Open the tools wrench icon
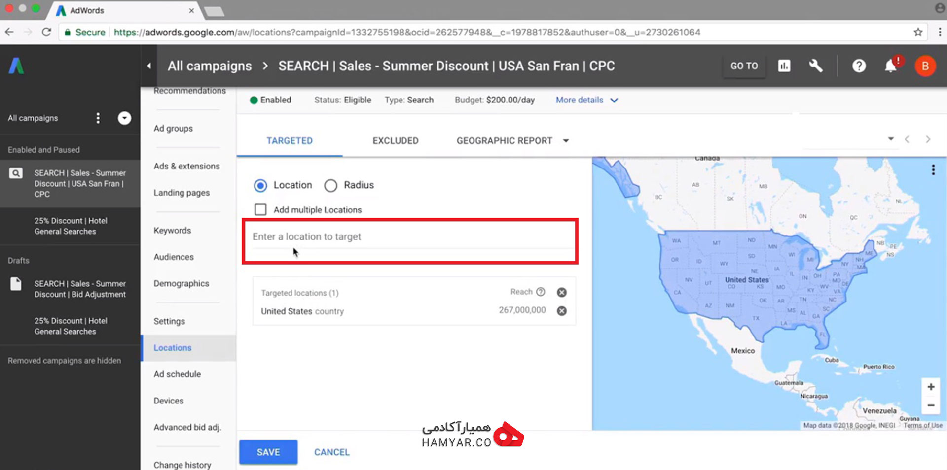 (x=816, y=66)
